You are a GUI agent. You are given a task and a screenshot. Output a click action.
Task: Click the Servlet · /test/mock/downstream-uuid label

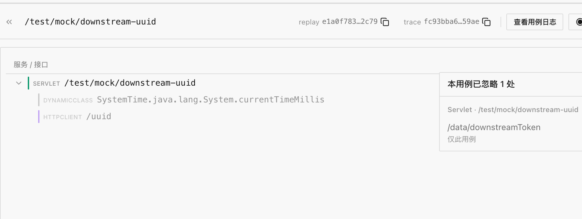coord(513,110)
